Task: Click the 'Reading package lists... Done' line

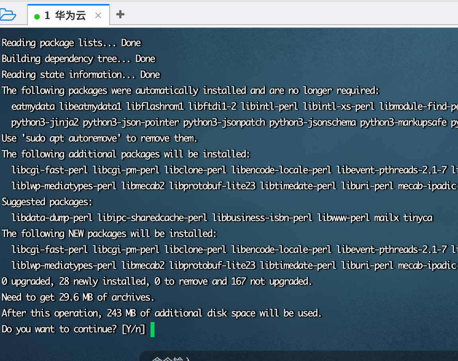Action: point(72,43)
